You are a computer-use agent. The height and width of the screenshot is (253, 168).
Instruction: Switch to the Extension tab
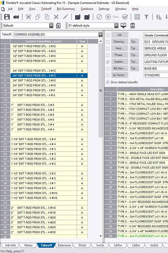click(64, 245)
